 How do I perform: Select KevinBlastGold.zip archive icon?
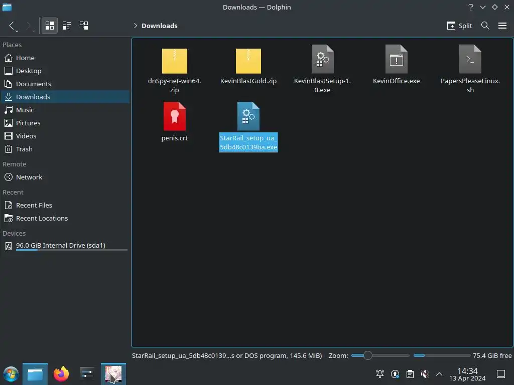(248, 61)
